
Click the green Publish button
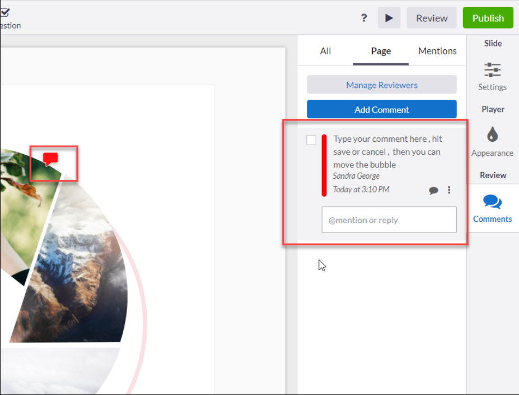tap(488, 18)
